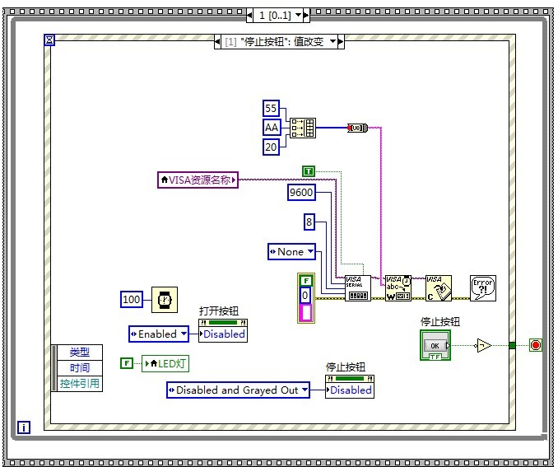Open the None parity enum dropdown

291,251
